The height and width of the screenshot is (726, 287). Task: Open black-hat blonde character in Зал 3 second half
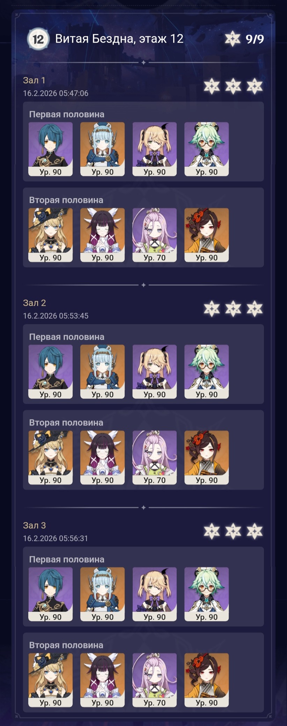pos(51,680)
